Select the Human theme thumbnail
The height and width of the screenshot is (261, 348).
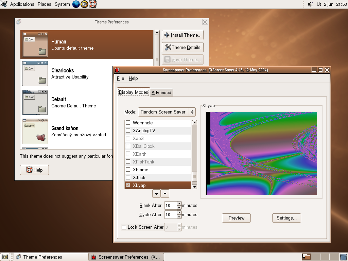(35, 45)
